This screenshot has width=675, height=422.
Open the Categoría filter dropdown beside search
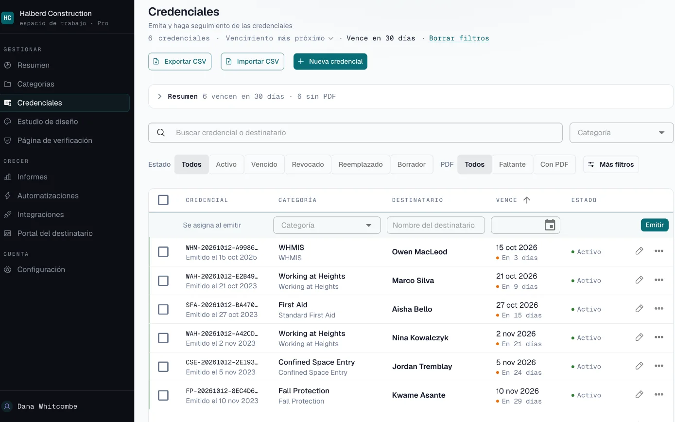(x=621, y=133)
